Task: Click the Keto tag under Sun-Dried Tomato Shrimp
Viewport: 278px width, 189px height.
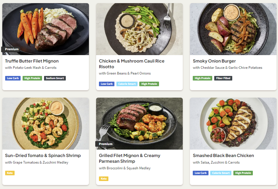Action: pos(10,173)
